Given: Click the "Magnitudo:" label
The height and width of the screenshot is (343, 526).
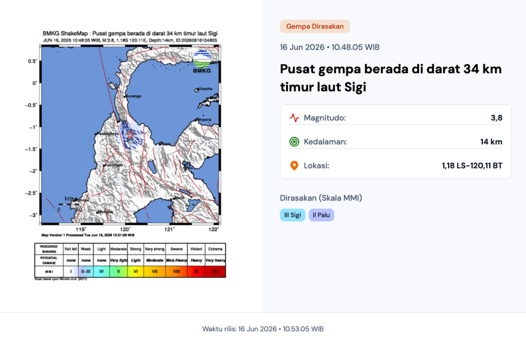Looking at the screenshot, I should point(325,117).
